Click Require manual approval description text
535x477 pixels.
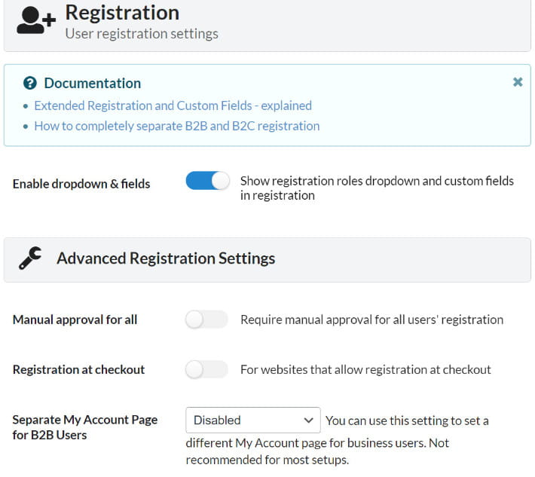pyautogui.click(x=372, y=320)
